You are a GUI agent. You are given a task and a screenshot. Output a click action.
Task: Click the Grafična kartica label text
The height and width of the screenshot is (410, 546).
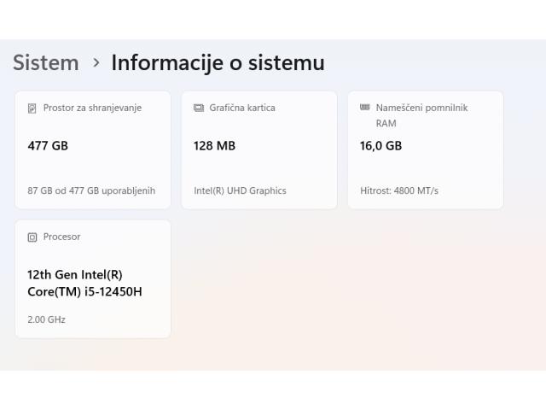242,108
